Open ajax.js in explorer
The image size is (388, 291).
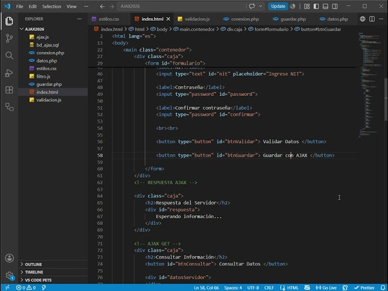click(42, 37)
